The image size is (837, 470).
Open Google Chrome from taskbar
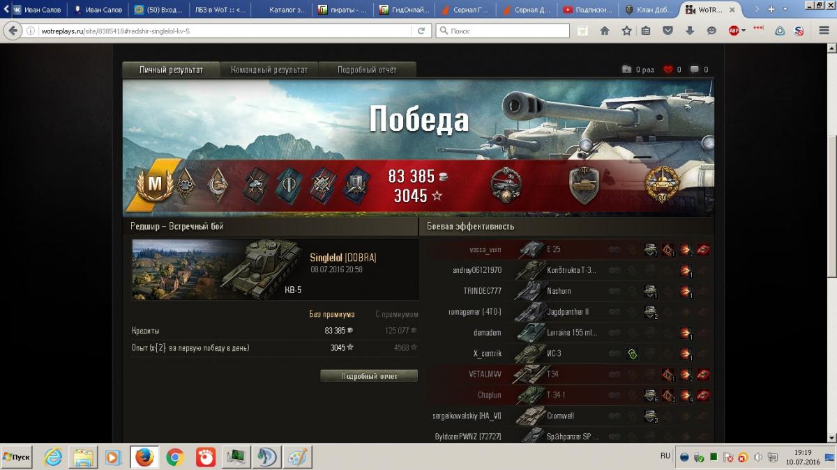(174, 457)
